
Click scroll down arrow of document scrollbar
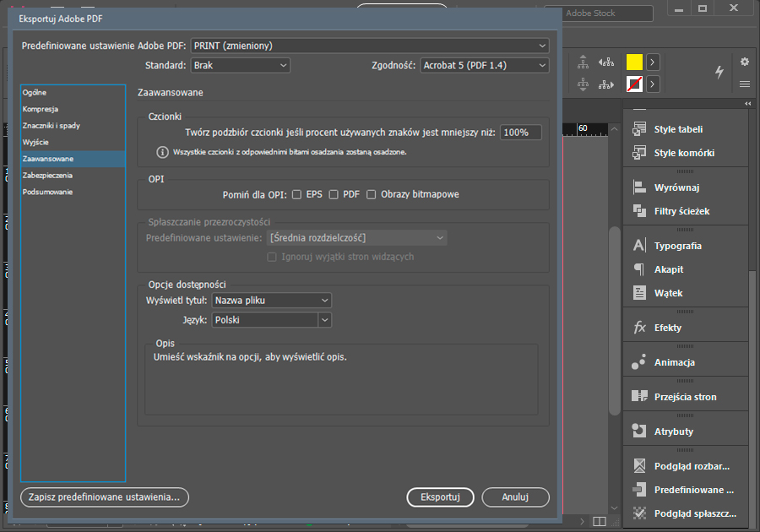click(x=615, y=508)
